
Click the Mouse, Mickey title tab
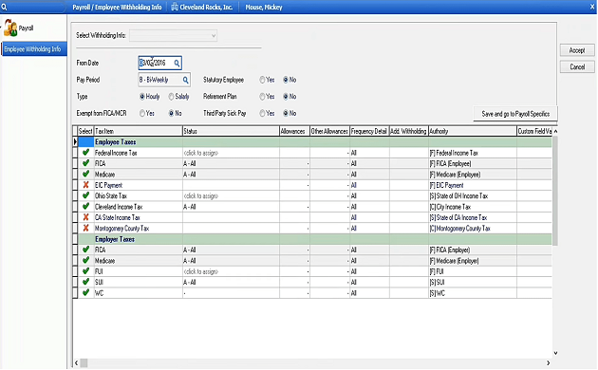click(264, 7)
